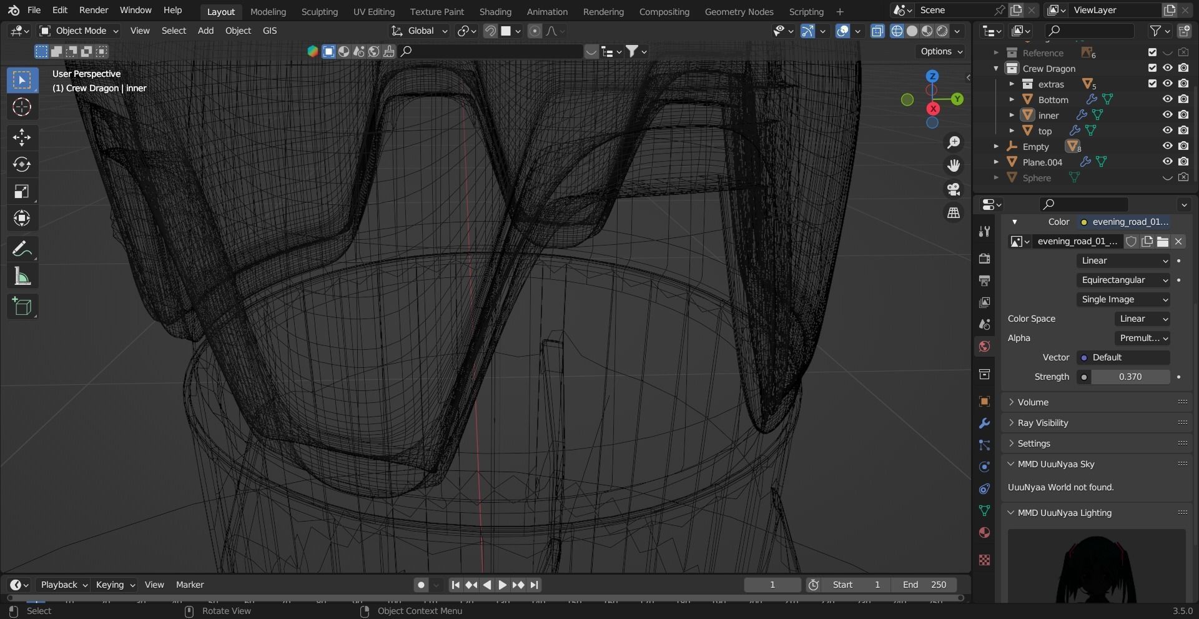Viewport: 1199px width, 619px height.
Task: Activate the Scale tool
Action: click(x=22, y=191)
